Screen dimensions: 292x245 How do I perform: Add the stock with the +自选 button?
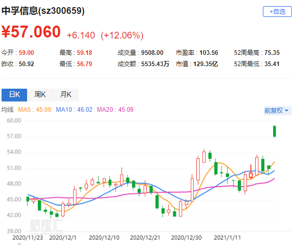tap(277, 12)
